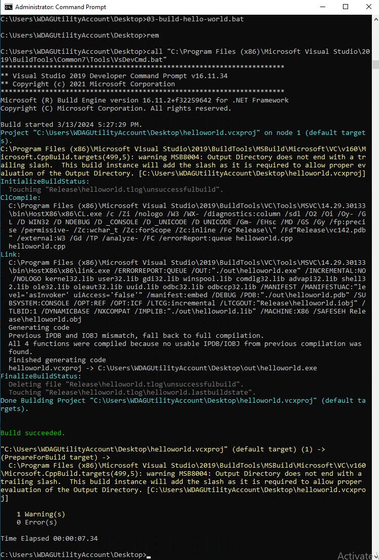The image size is (379, 560).
Task: Click the scrollbar up arrow
Action: coord(375,19)
